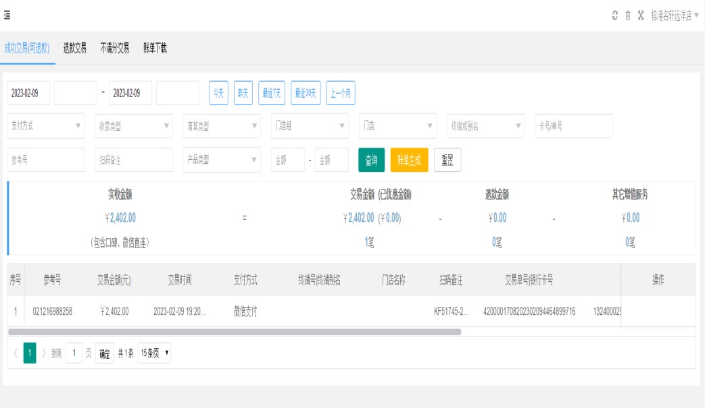
Task: Go to previous page arrow in pagination
Action: [16, 353]
